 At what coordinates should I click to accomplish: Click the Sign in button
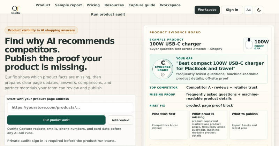232,10
